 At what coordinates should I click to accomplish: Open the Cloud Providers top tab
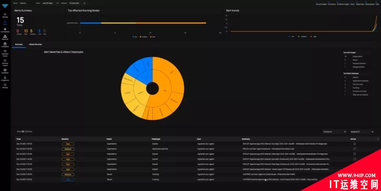(x=321, y=4)
